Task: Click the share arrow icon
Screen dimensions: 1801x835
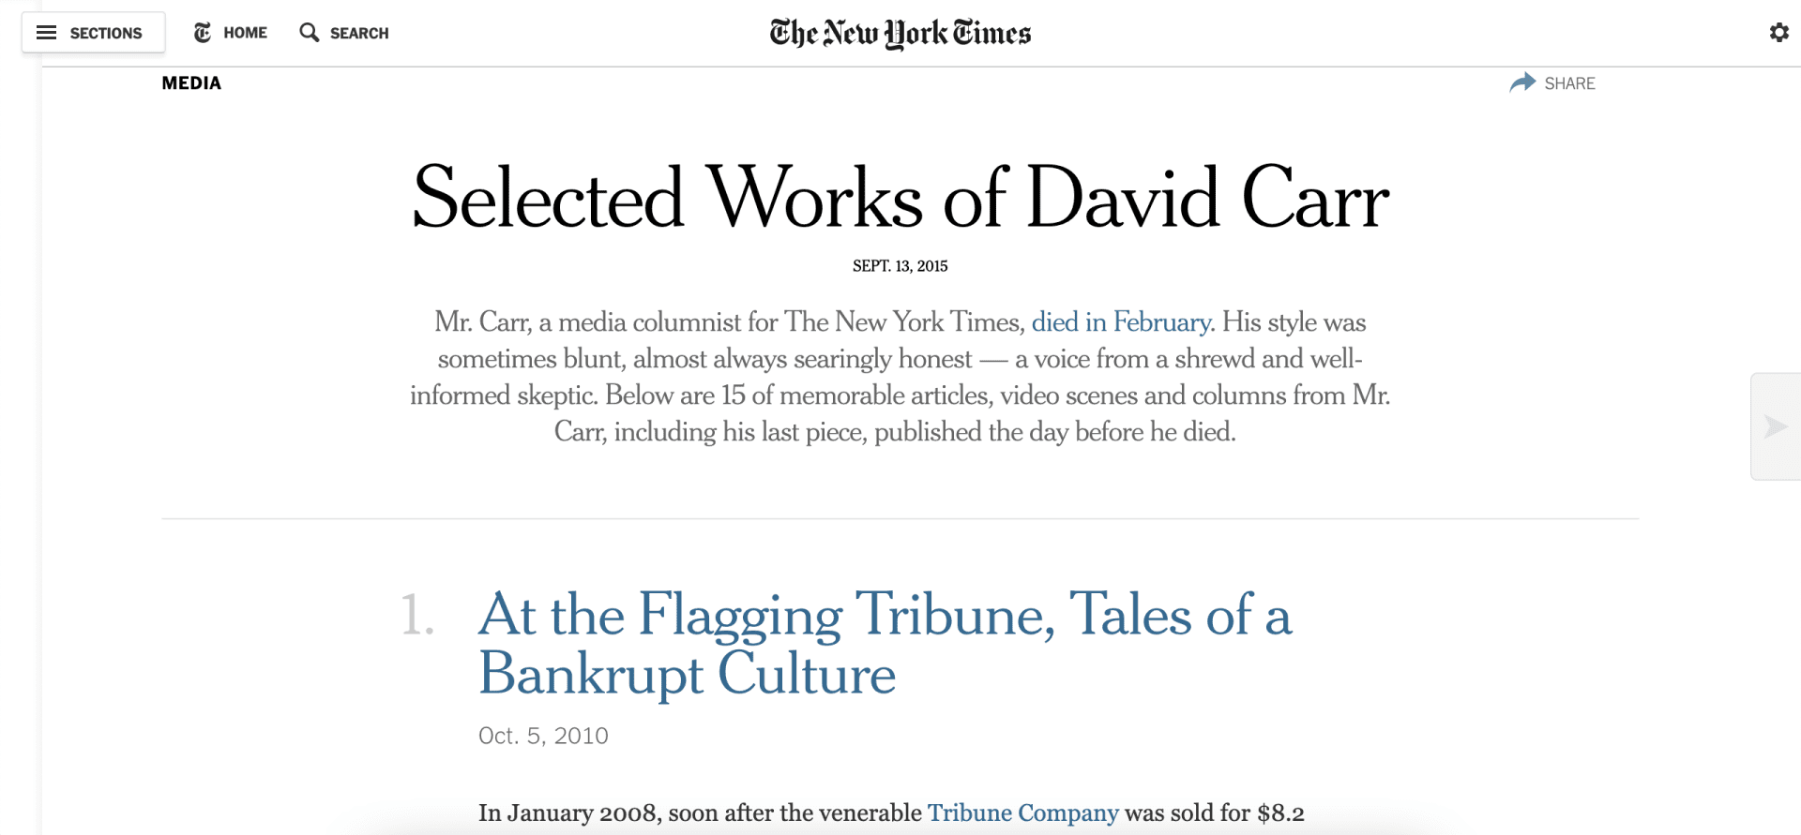Action: tap(1521, 82)
